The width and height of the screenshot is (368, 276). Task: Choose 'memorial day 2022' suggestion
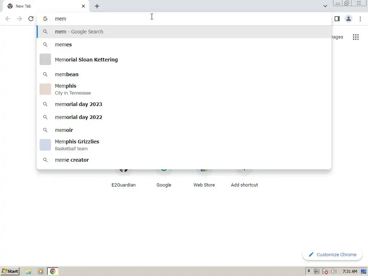(184, 117)
